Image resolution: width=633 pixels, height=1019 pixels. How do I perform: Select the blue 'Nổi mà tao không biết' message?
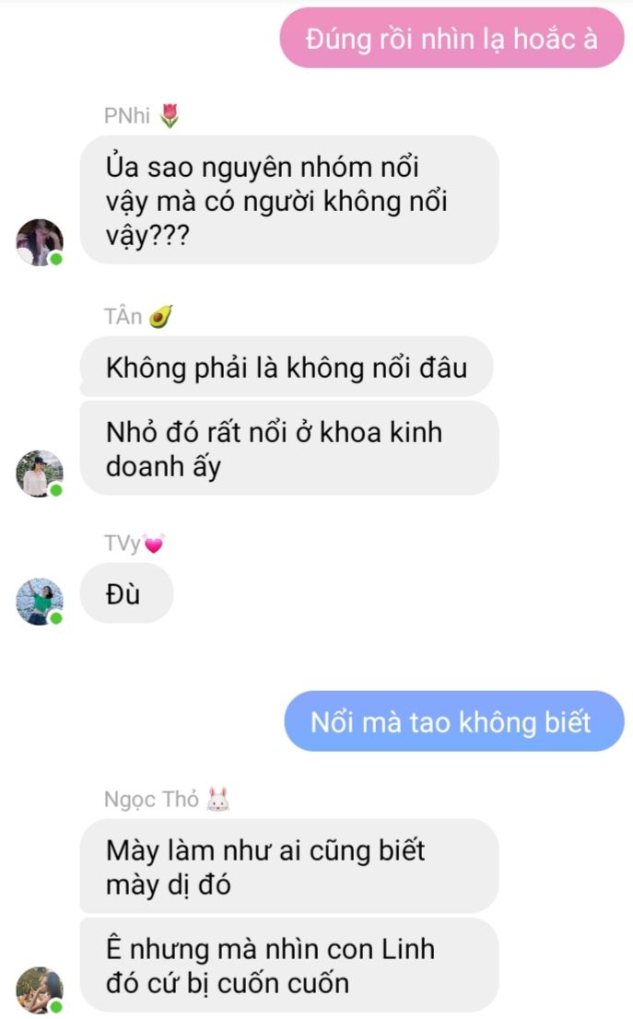coord(454,721)
